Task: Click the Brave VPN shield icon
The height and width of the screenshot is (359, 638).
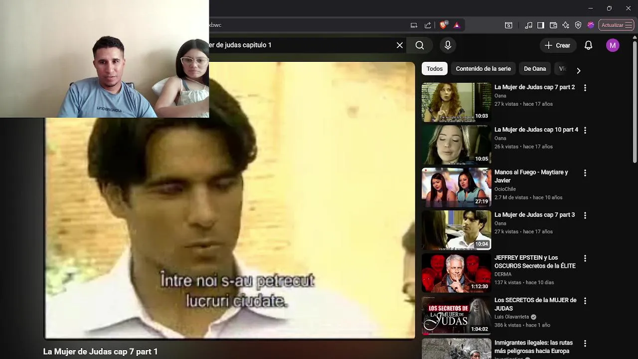Action: [578, 25]
